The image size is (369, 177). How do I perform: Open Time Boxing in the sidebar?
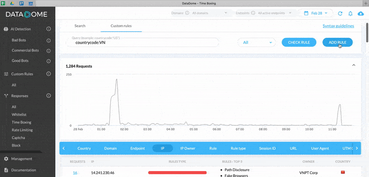click(21, 122)
